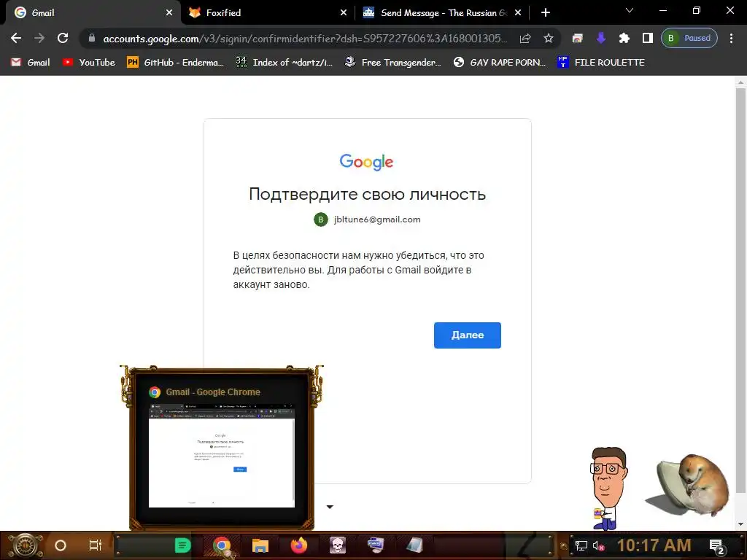This screenshot has width=747, height=560.
Task: Open the green chat app on taskbar
Action: tap(182, 545)
